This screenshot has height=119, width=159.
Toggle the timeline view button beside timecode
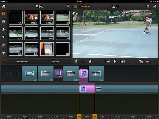(76, 6)
